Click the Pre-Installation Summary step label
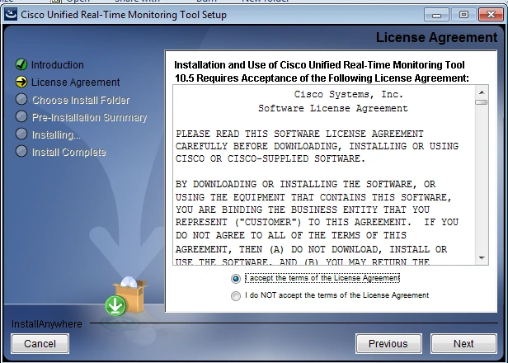 pos(89,117)
